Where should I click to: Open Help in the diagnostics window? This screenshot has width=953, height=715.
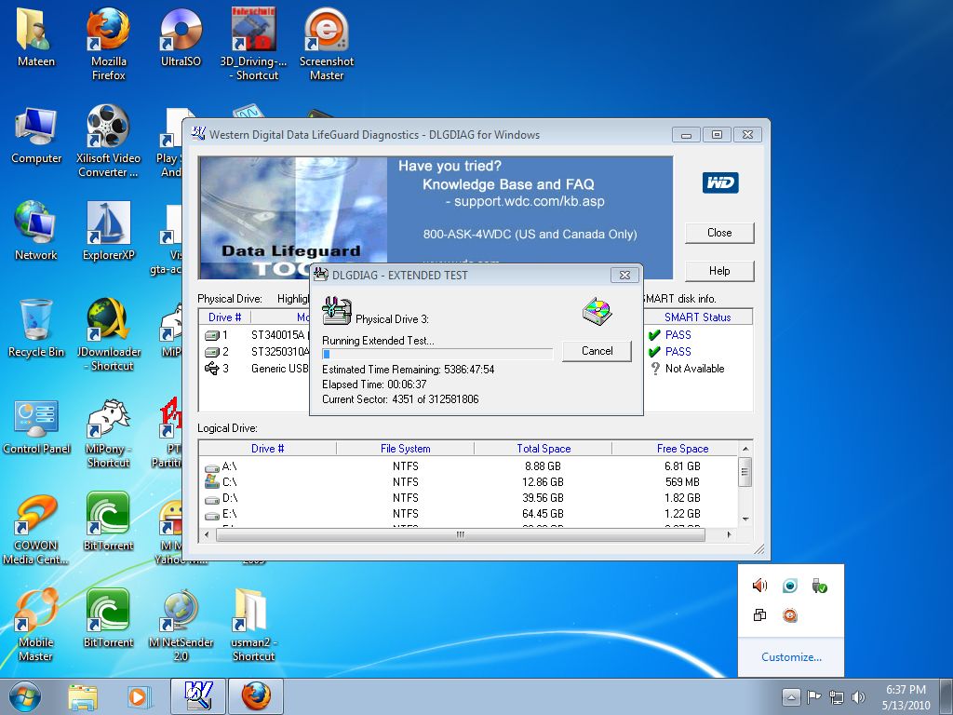pyautogui.click(x=719, y=271)
